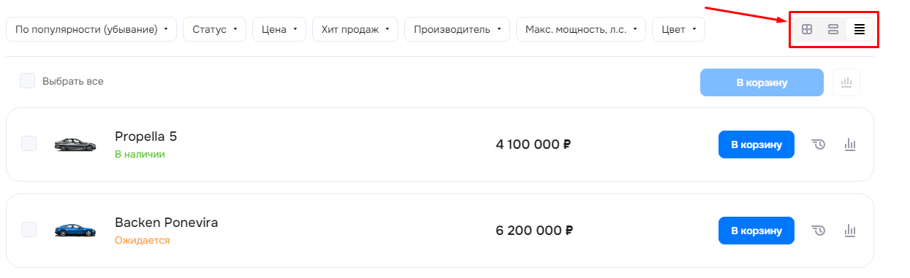Open the 'Цена' filter
910x278 pixels.
(279, 29)
